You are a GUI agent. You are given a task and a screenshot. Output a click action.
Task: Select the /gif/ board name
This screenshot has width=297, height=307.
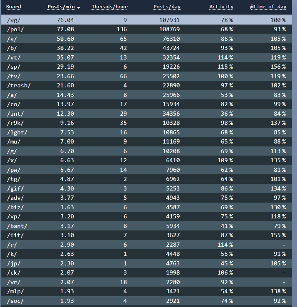tap(15, 188)
